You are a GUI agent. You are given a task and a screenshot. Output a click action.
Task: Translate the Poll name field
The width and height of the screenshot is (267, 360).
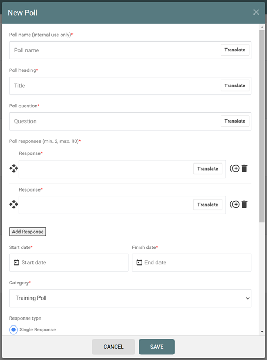[235, 50]
